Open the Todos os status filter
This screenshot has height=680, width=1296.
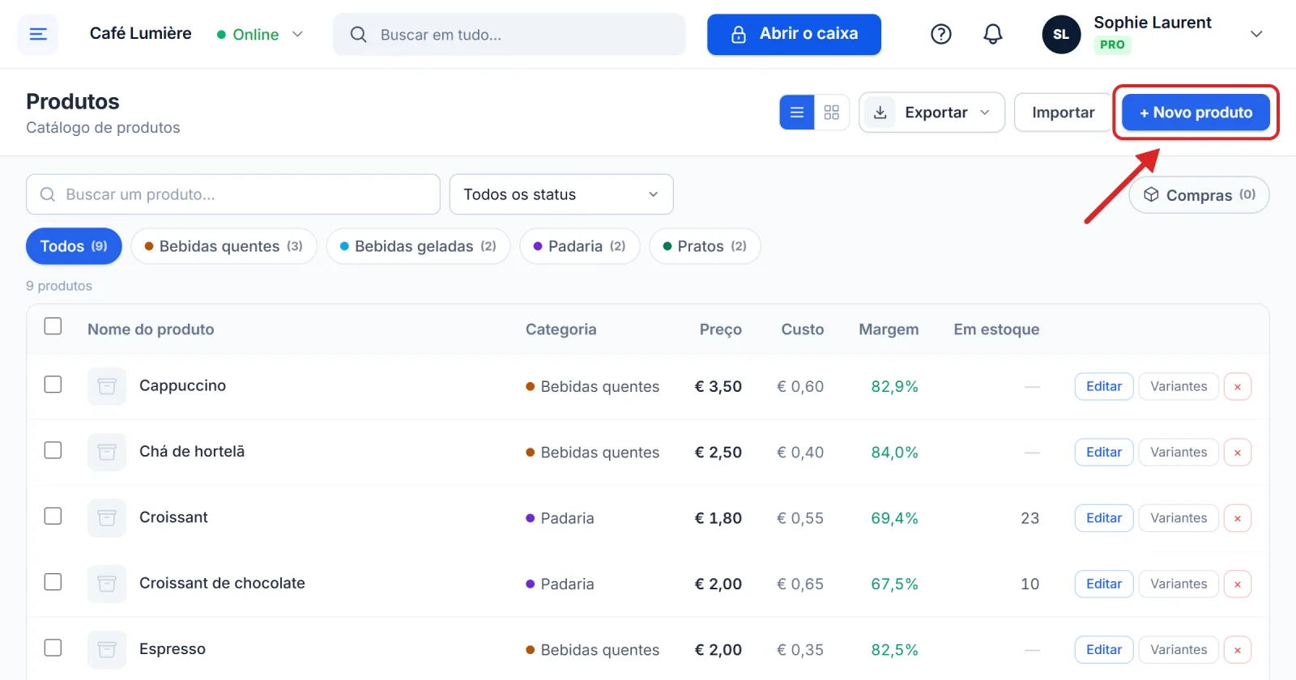coord(561,194)
